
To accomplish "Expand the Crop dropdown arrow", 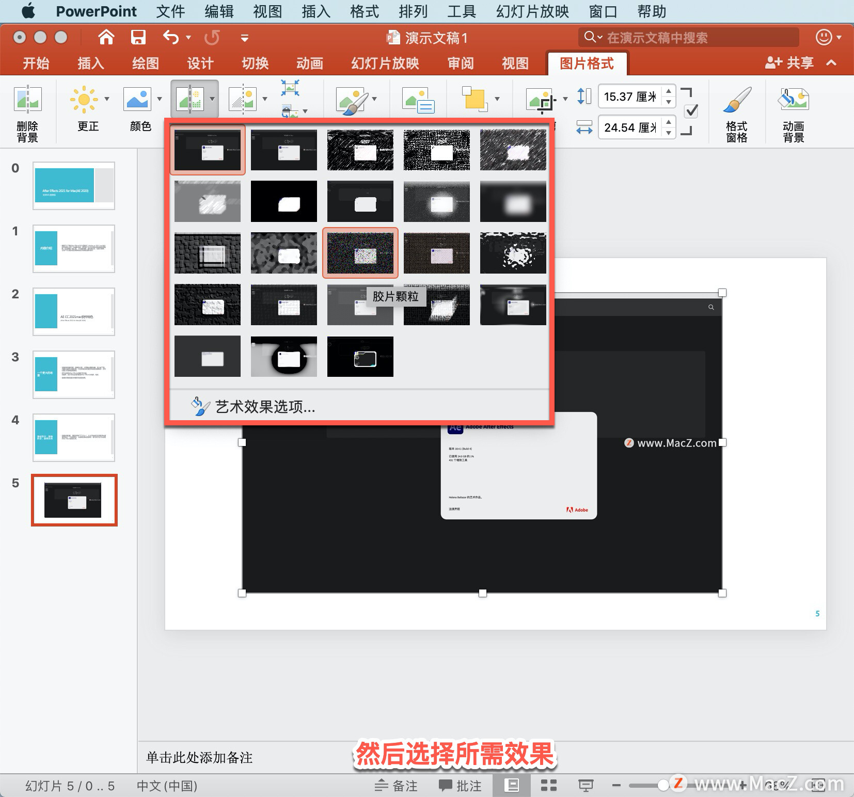I will pyautogui.click(x=565, y=99).
